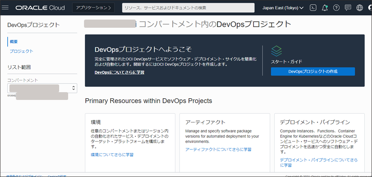Open the コンパートメント selector
Viewport: 372px width, 177px height.
(42, 88)
